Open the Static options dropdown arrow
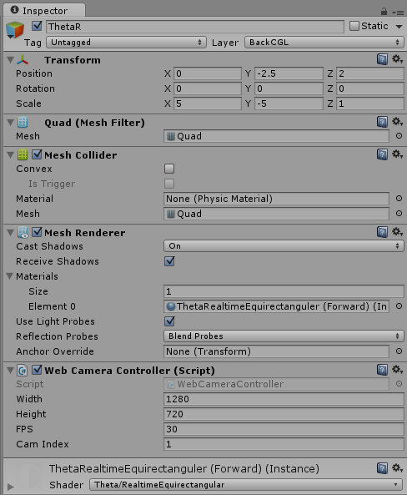The width and height of the screenshot is (407, 495). [399, 27]
